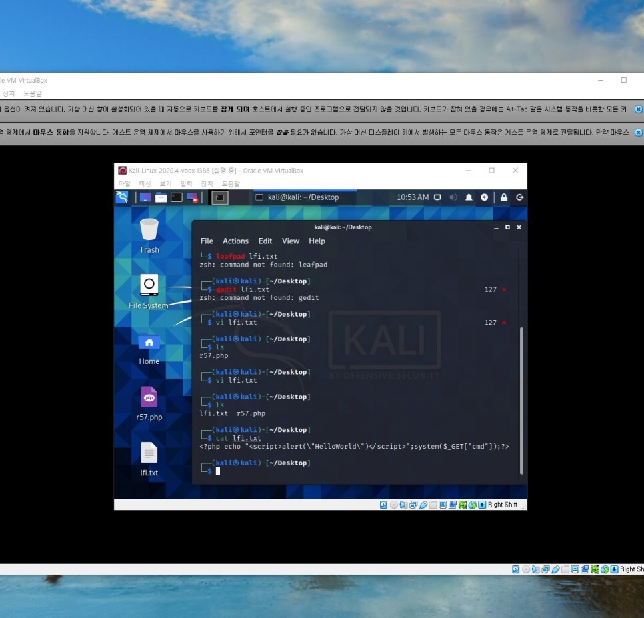Open 입력 menu in inner VirtualBox window
644x618 pixels.
pos(186,183)
